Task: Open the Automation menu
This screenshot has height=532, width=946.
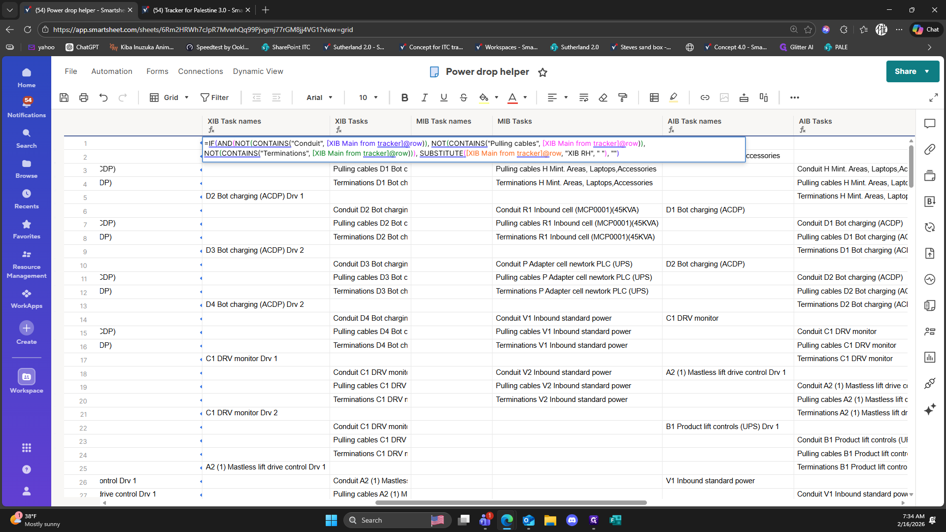Action: (111, 71)
